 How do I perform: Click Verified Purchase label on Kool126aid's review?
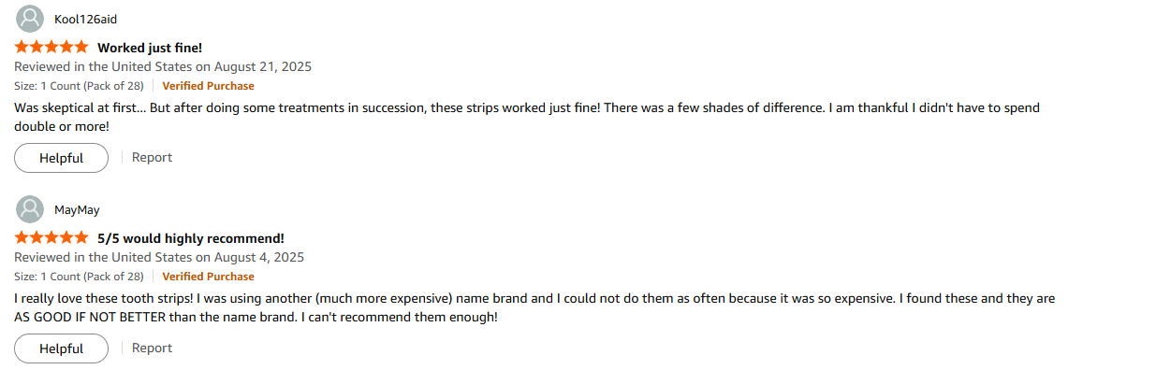point(208,86)
